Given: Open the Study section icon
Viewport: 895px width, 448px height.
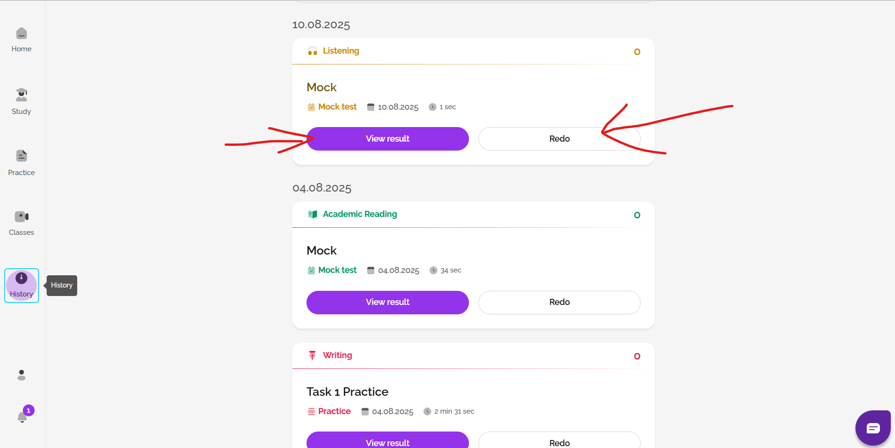Looking at the screenshot, I should click(x=21, y=95).
